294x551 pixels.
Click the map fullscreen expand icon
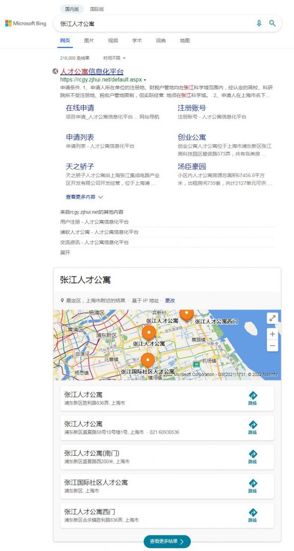[x=273, y=319]
